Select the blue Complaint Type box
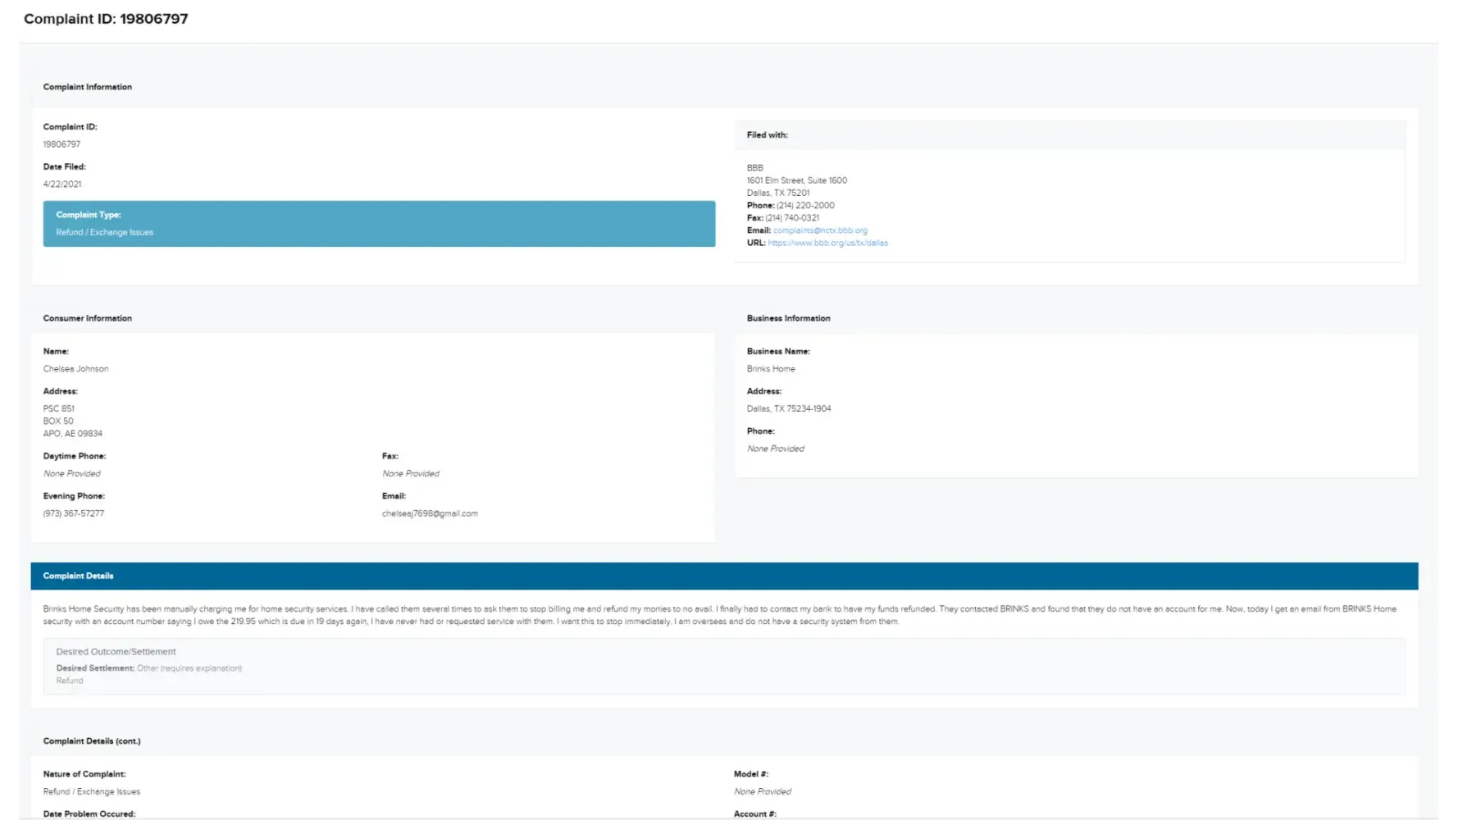The image size is (1458, 820). [x=379, y=224]
